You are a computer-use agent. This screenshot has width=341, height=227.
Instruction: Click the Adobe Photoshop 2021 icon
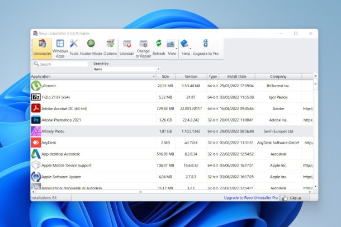(36, 120)
